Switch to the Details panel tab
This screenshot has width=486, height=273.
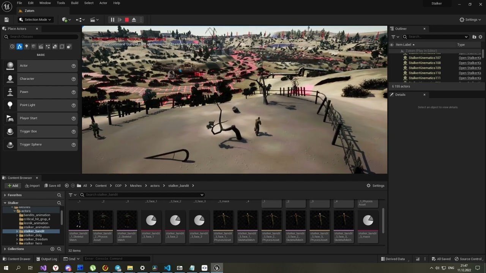pyautogui.click(x=400, y=95)
